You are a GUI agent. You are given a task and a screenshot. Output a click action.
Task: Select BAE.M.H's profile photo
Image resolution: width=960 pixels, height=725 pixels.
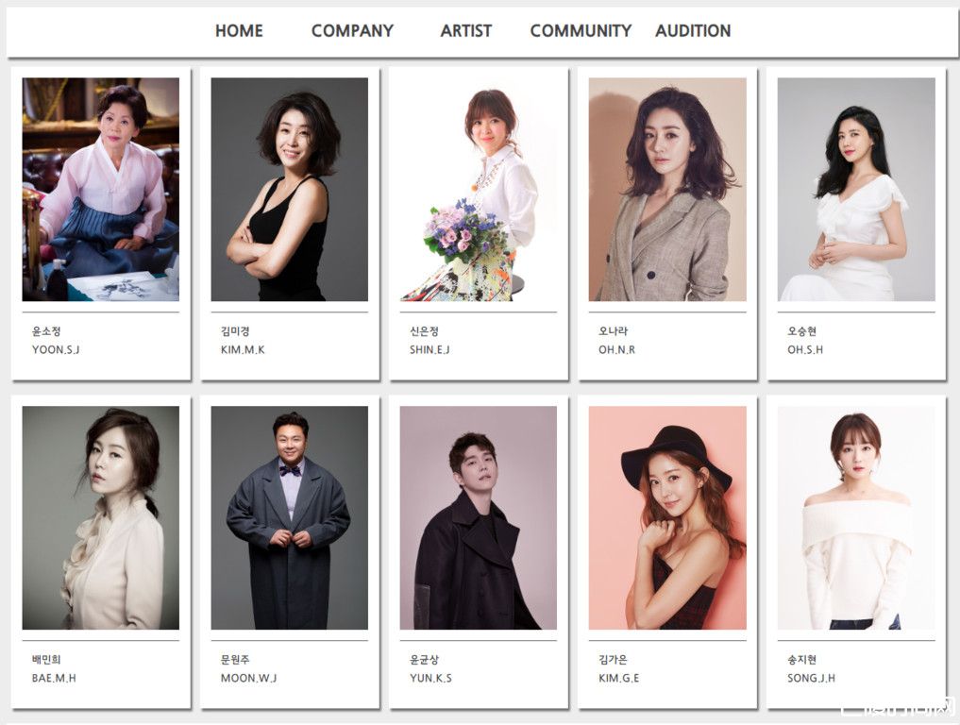click(x=101, y=518)
